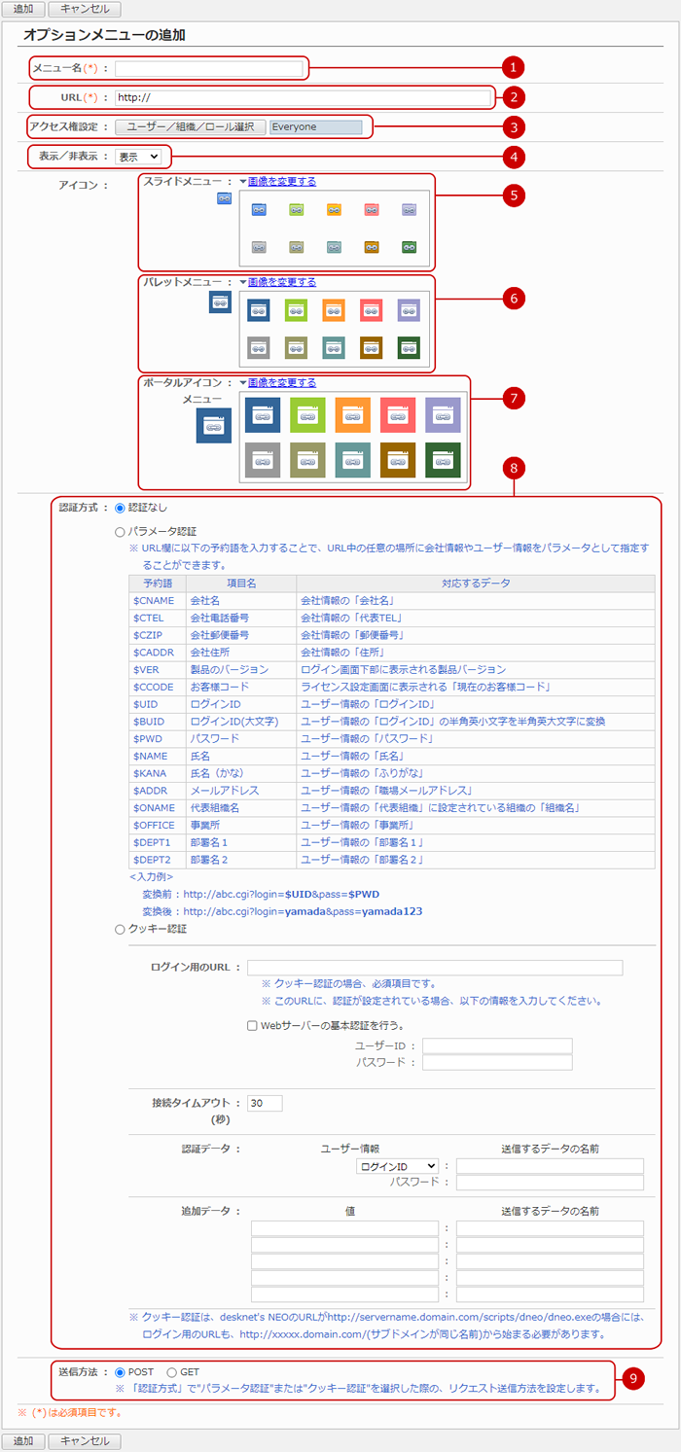
Task: Click the $UID reserved word cell
Action: [157, 703]
